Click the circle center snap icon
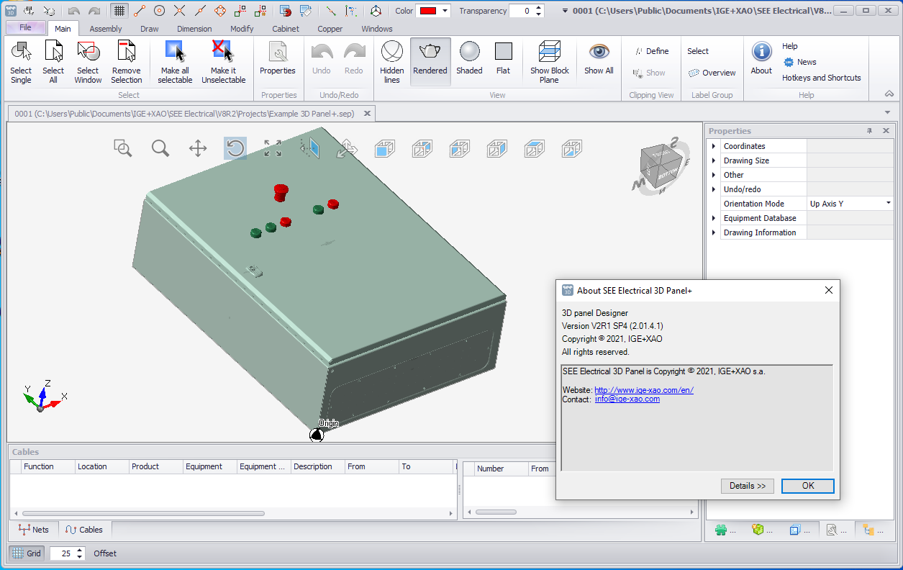Viewport: 903px width, 570px height. (x=160, y=11)
